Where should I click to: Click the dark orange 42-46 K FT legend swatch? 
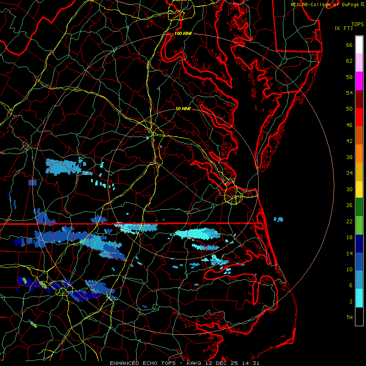click(x=359, y=135)
